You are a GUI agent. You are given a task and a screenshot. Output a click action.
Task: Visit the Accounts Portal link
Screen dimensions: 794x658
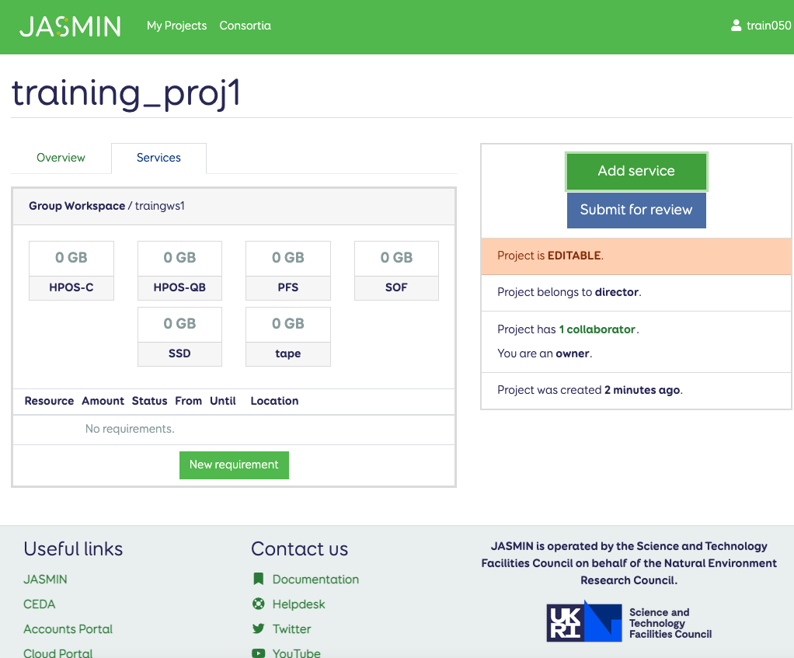click(68, 628)
